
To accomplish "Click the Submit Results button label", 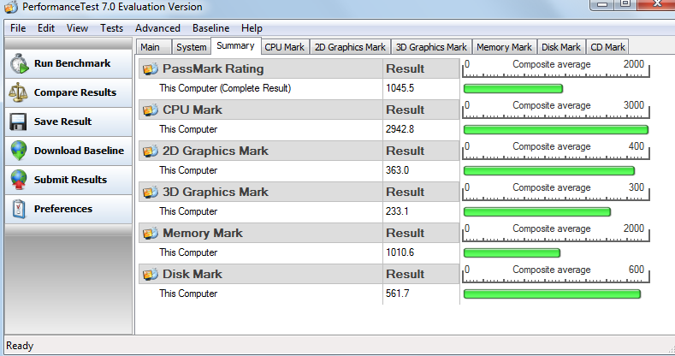I will click(x=70, y=180).
